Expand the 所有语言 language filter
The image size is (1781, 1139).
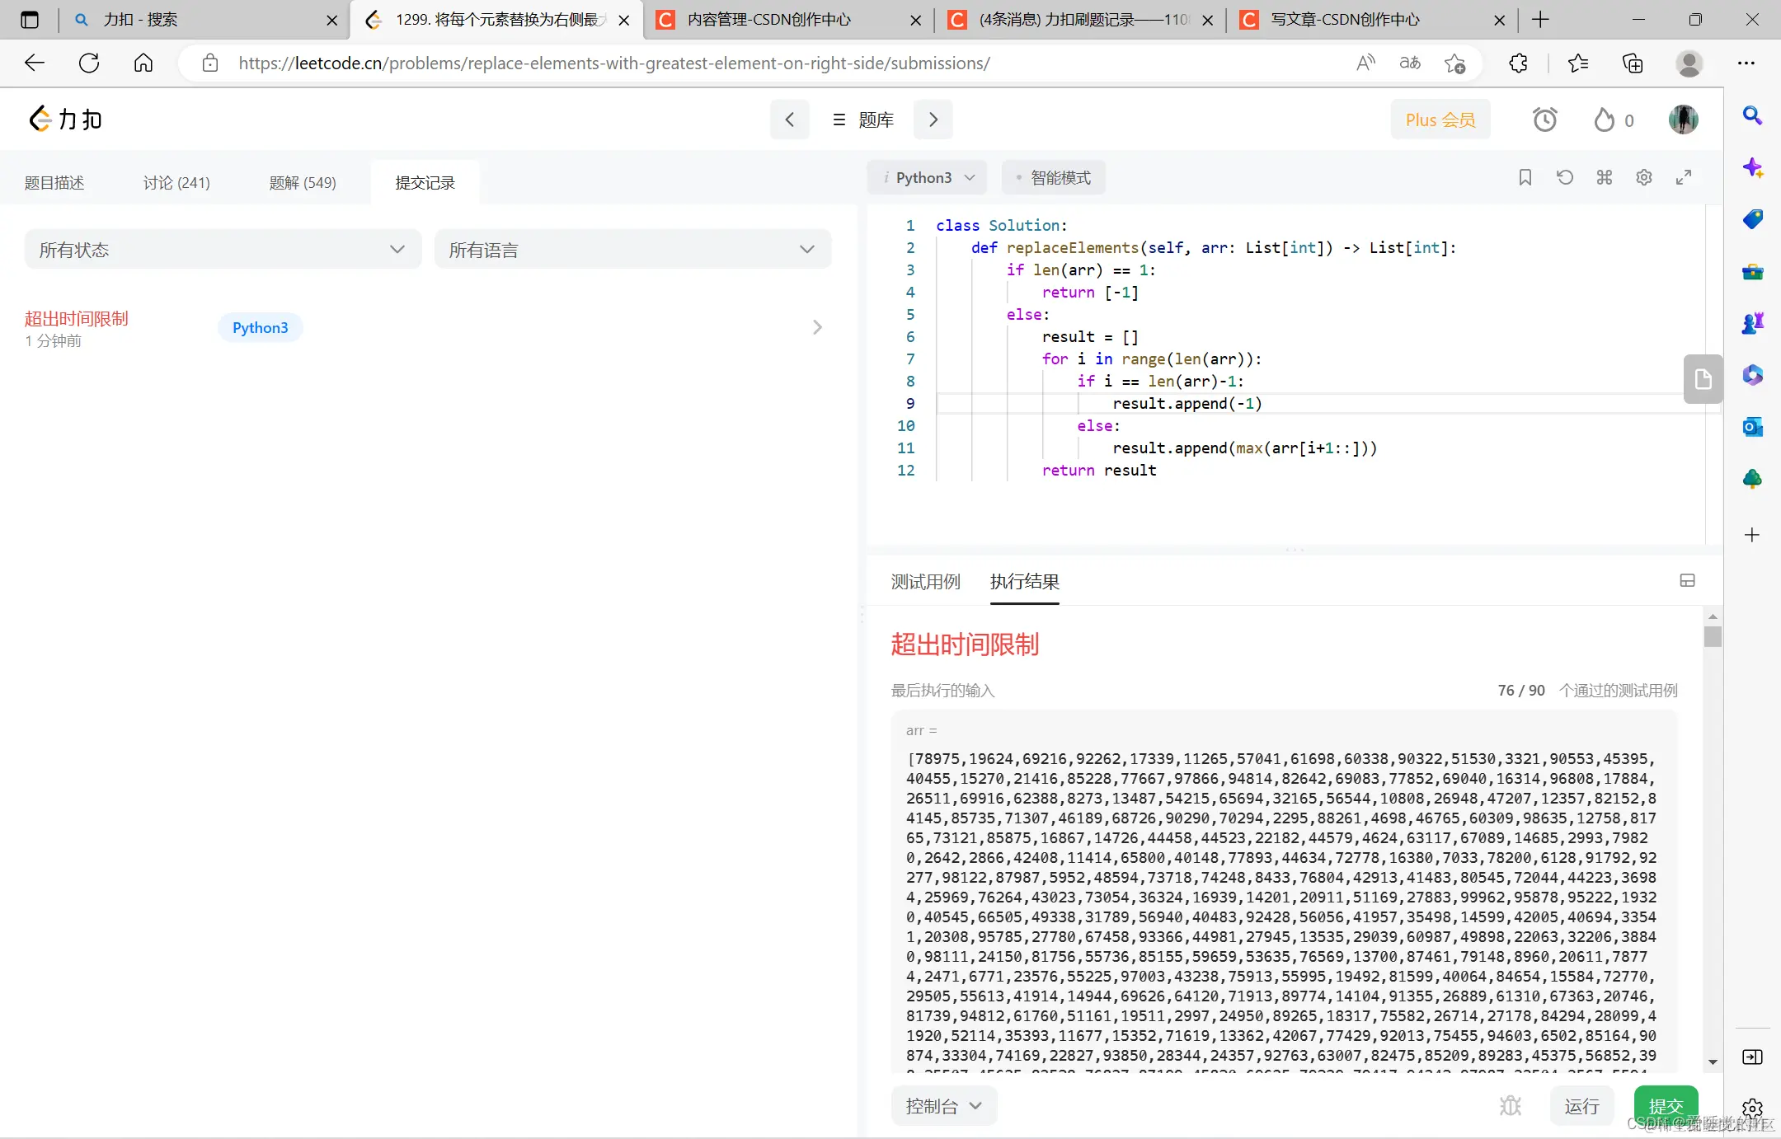click(x=632, y=250)
